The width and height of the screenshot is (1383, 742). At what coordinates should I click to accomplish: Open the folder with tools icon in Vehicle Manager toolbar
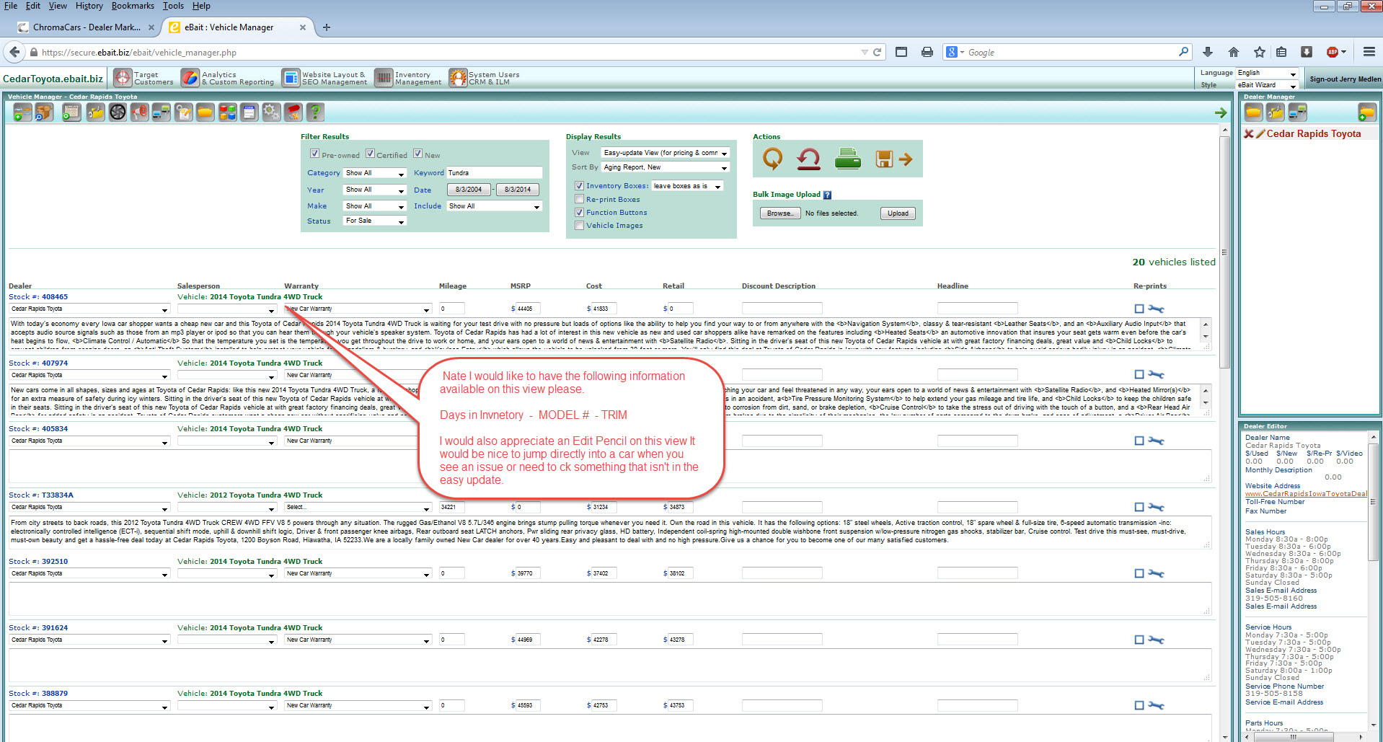click(x=95, y=112)
